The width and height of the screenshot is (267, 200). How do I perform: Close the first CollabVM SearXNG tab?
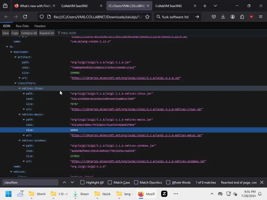click(101, 6)
